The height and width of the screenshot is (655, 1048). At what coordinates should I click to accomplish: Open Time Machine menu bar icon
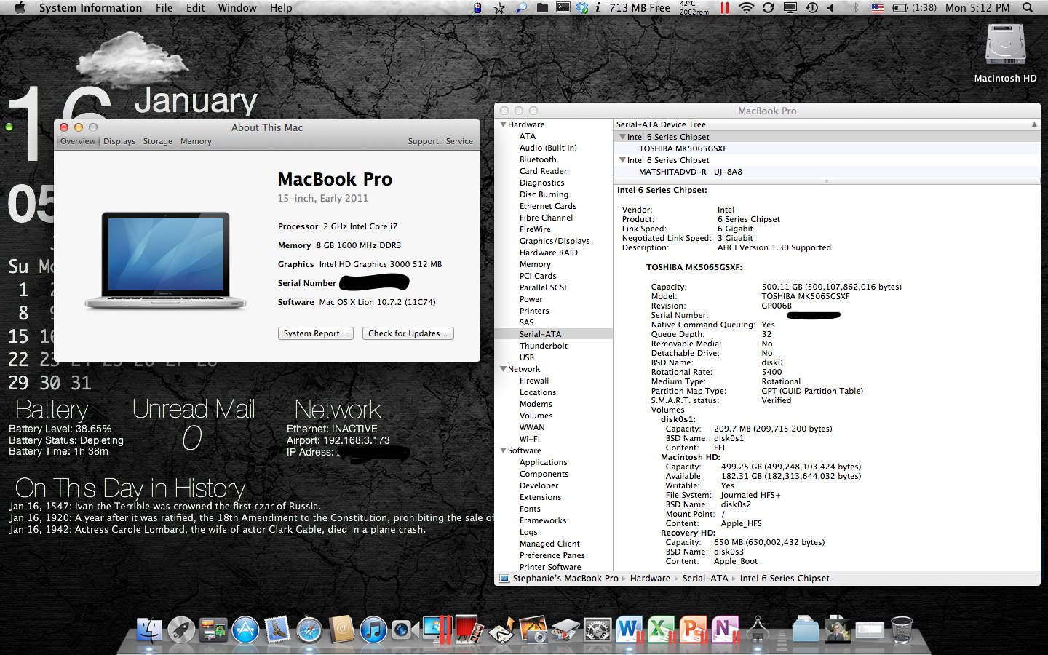click(x=812, y=8)
